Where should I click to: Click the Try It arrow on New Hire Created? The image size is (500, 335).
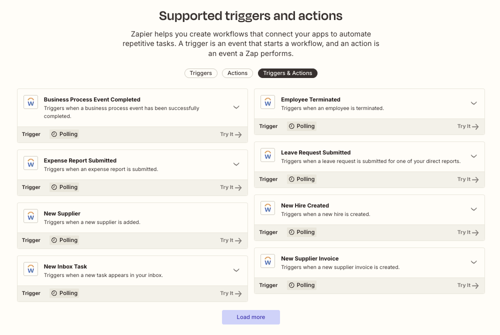[x=468, y=232]
